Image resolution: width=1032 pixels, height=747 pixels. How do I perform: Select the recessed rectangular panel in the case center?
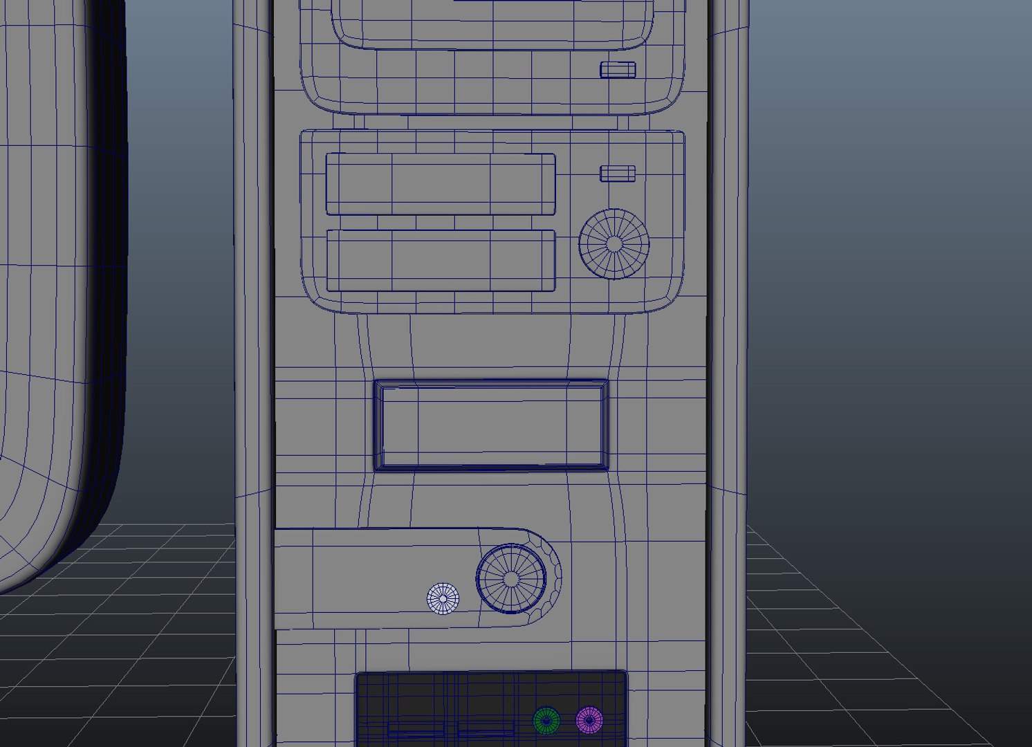pos(491,425)
